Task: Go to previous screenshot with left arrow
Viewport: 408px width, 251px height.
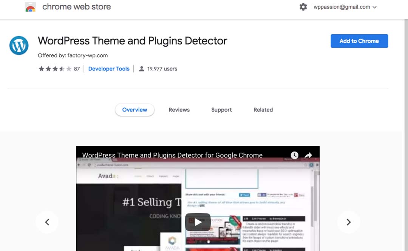Action: (47, 222)
